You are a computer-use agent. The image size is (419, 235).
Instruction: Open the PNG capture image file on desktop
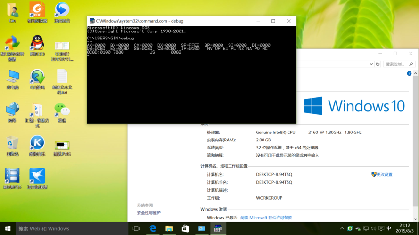[62, 148]
